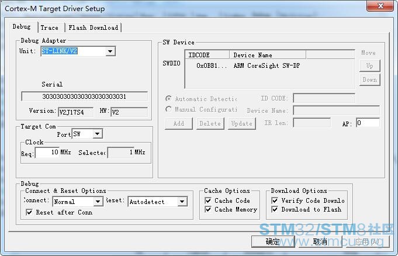Toggle Cache Code checkbox
The width and height of the screenshot is (398, 256).
click(208, 200)
